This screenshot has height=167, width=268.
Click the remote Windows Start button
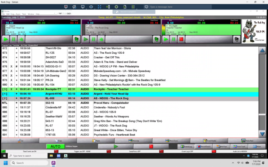4,156
